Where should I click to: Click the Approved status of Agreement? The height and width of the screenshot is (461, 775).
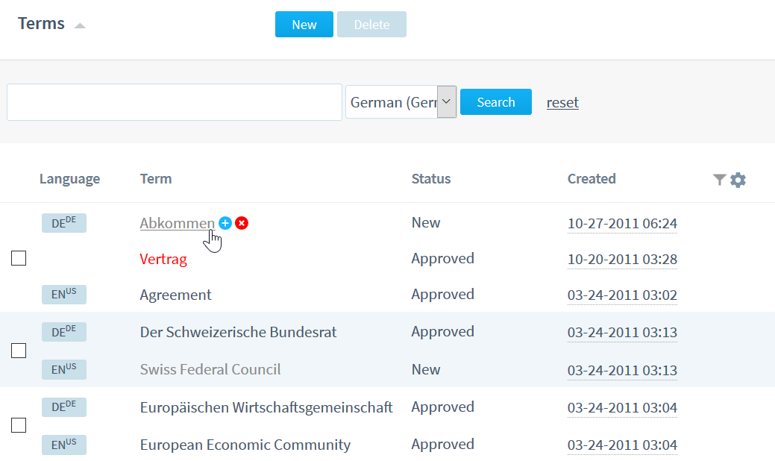(443, 295)
